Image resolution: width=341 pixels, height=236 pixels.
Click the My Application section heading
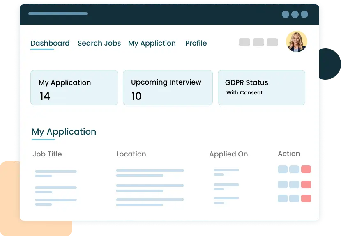(64, 132)
